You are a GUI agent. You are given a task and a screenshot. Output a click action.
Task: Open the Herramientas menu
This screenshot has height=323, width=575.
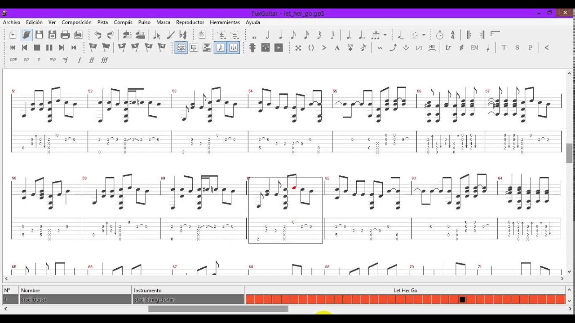(x=225, y=22)
